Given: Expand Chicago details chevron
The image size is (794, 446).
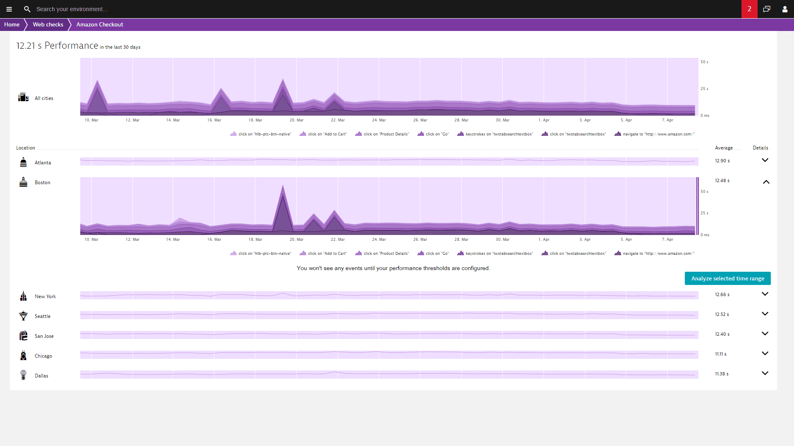Looking at the screenshot, I should tap(765, 353).
